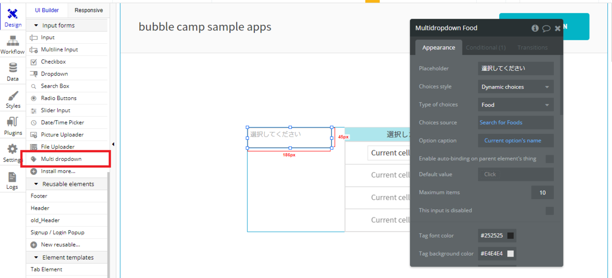Click the New reusable plus icon

pyautogui.click(x=34, y=245)
